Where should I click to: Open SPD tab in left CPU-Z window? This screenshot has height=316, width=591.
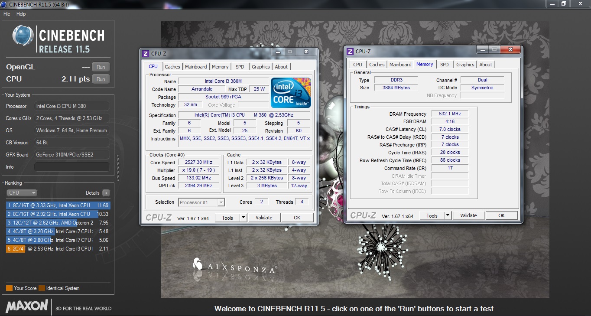(240, 67)
